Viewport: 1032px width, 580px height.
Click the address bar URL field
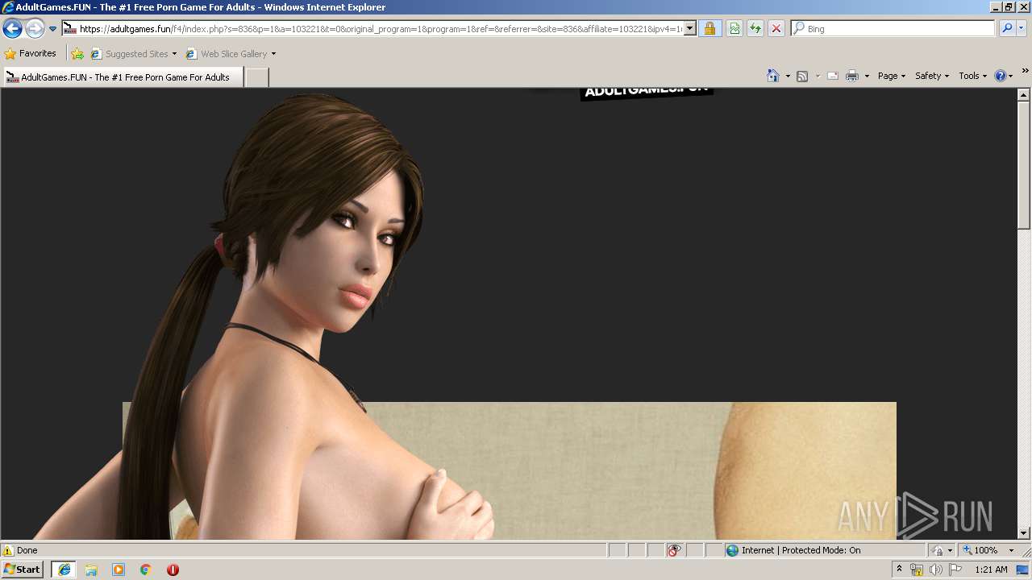tap(380, 29)
